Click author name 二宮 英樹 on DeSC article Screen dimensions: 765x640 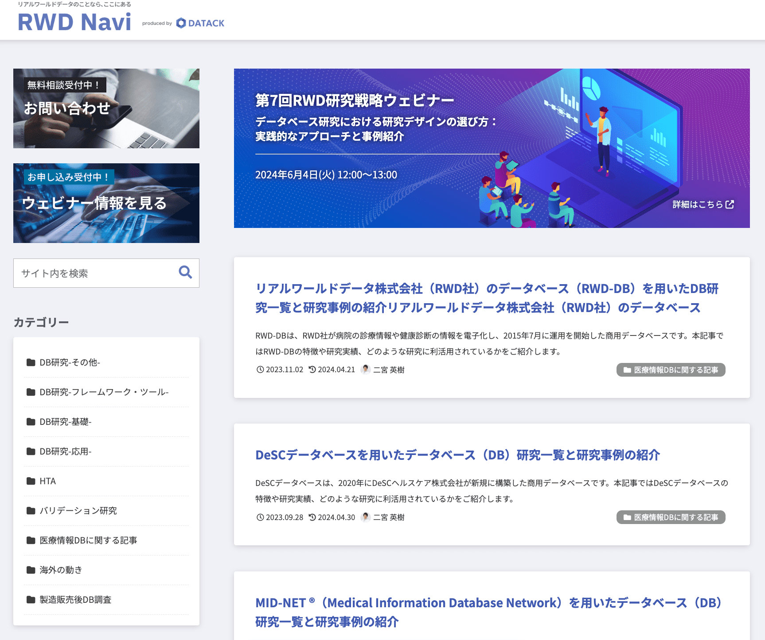389,517
